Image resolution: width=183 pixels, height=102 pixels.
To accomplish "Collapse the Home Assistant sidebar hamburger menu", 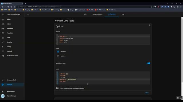I will click(x=3, y=14).
